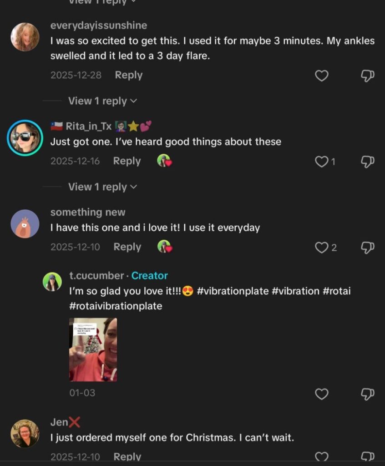Viewport: 385px width, 466px height.
Task: Expand replies under everydayissunshine's comment
Action: 102,101
